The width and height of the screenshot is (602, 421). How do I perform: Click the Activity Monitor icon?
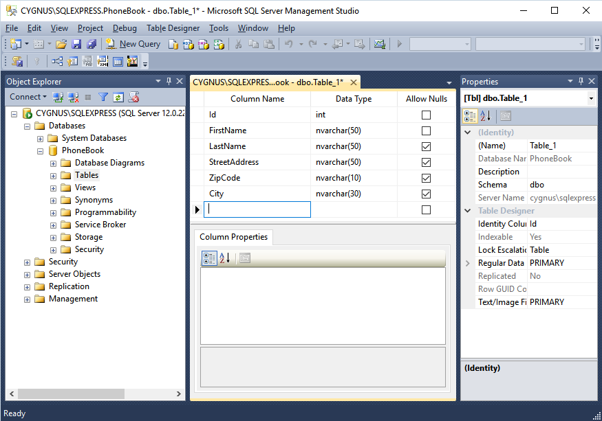(379, 44)
